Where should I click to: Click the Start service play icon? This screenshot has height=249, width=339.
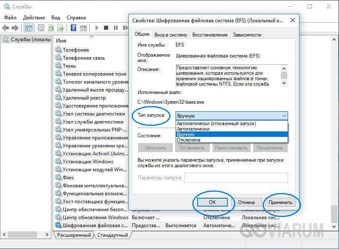point(97,28)
